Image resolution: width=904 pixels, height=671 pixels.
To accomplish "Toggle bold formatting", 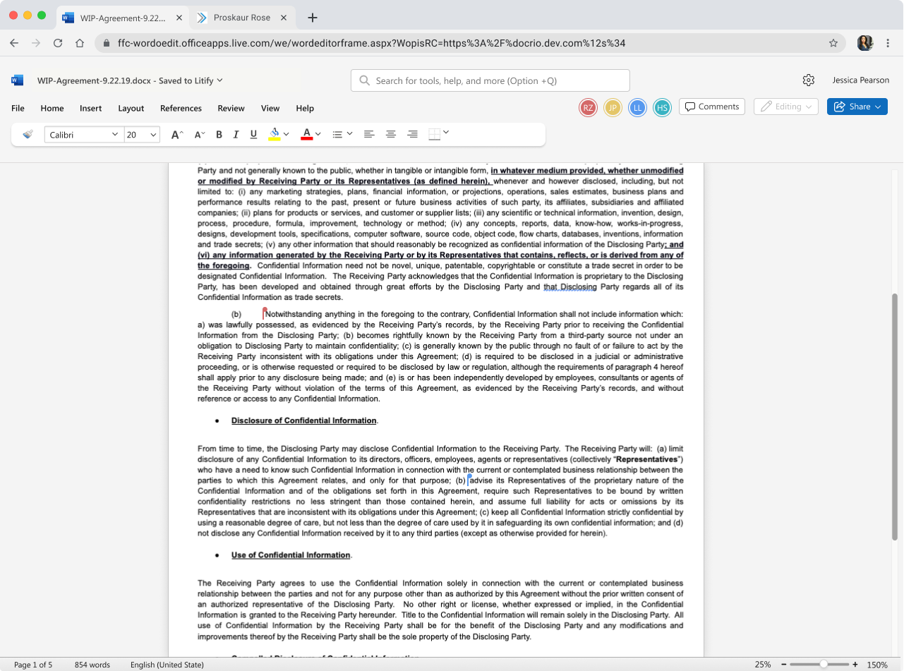I will point(219,134).
